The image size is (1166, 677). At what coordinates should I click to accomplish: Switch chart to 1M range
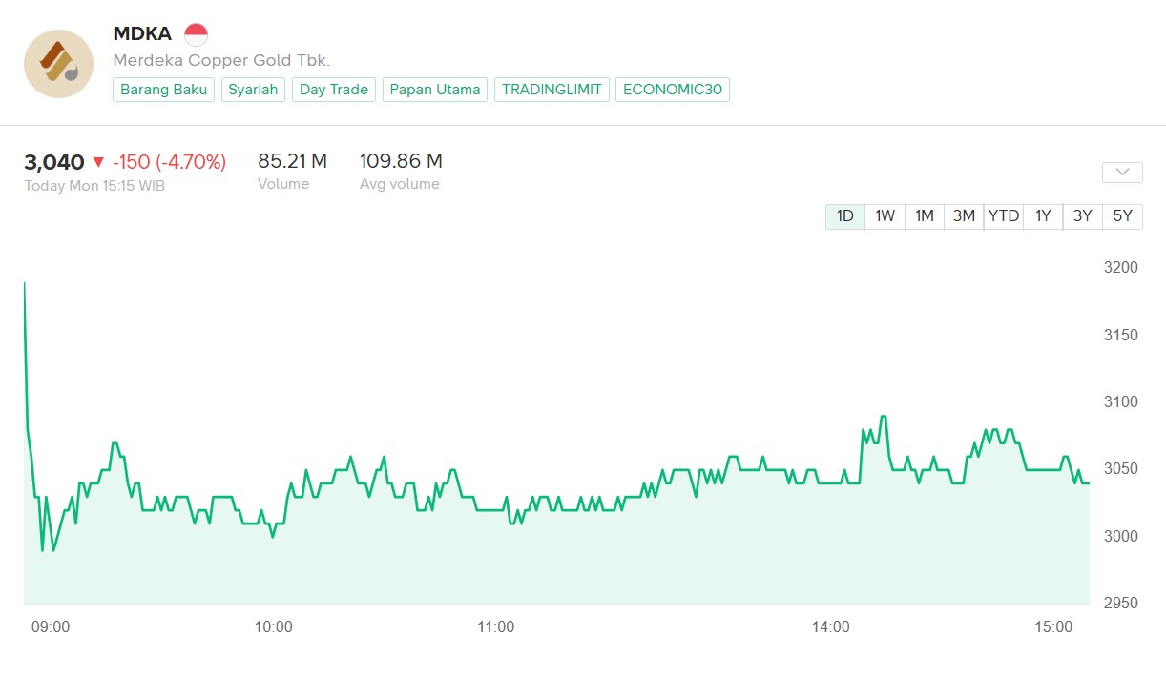924,216
